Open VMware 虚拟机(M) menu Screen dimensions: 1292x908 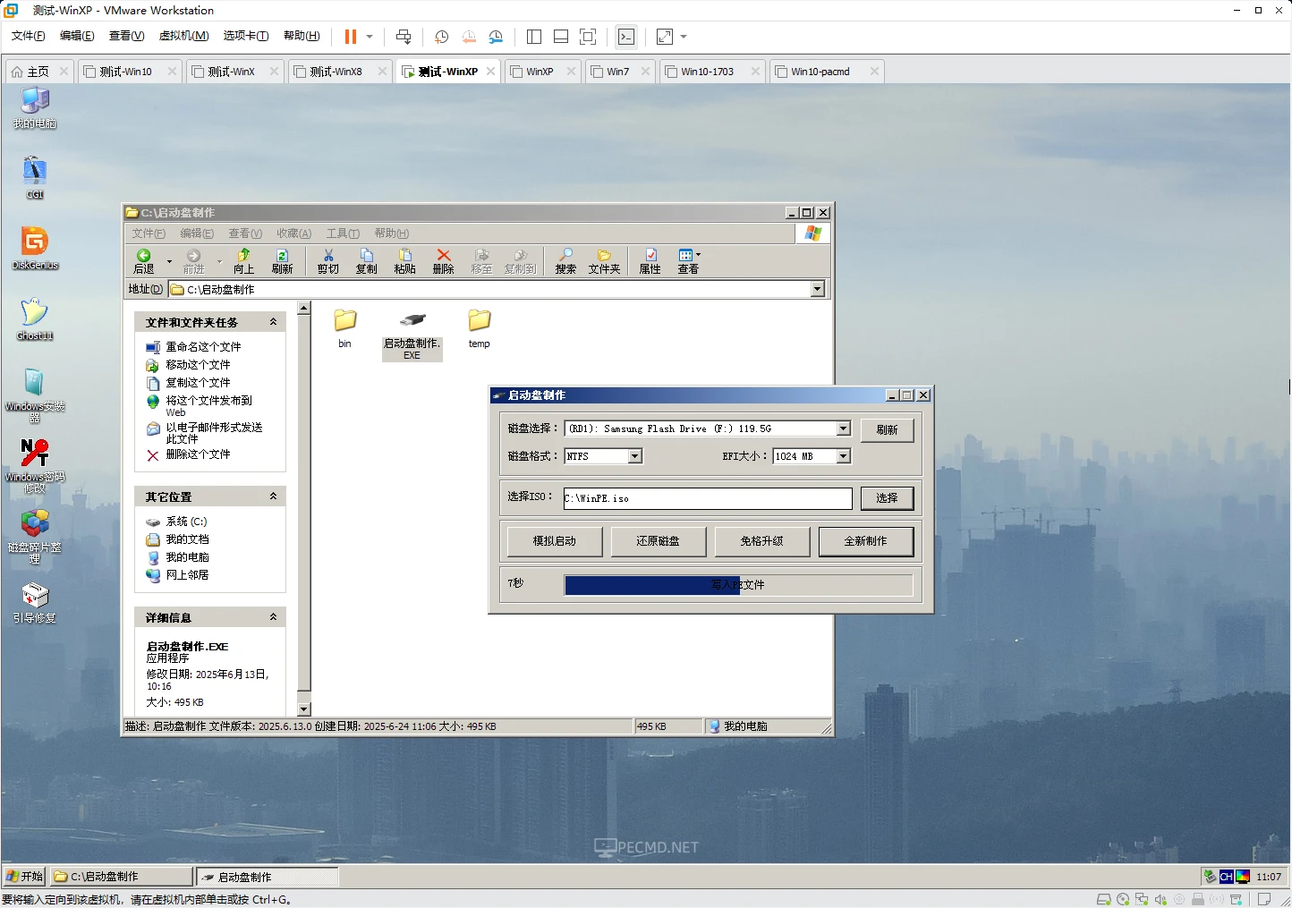coord(183,36)
